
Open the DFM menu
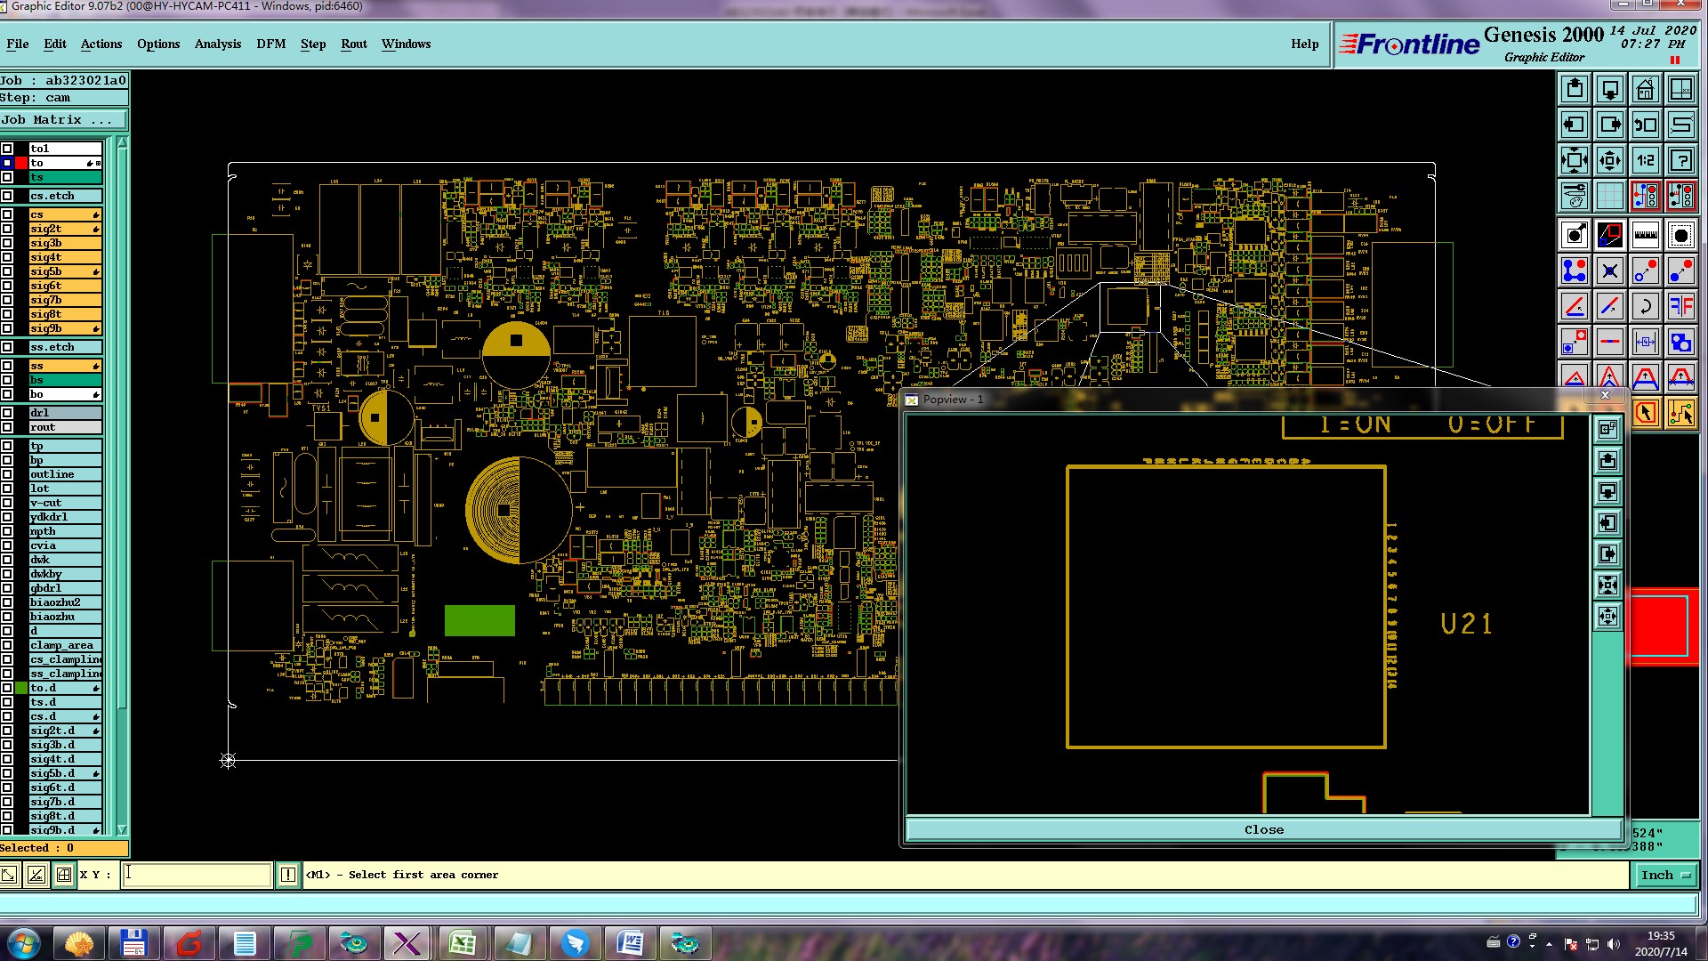pyautogui.click(x=270, y=44)
